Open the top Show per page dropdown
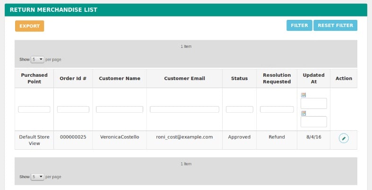Image resolution: width=372 pixels, height=190 pixels. pyautogui.click(x=37, y=59)
